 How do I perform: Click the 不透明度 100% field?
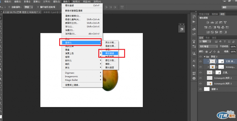pyautogui.click(x=233, y=46)
